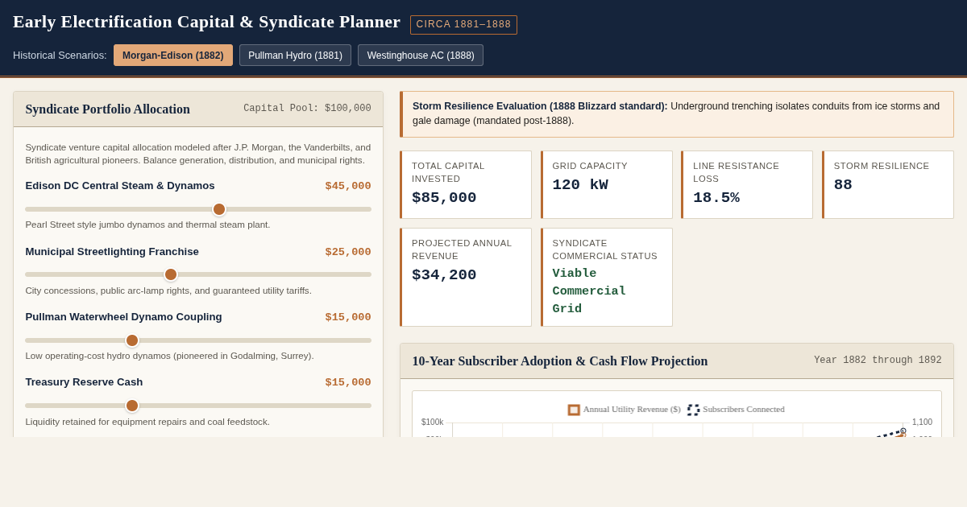The image size is (967, 507).
Task: Click the Early Electrification Capital page title
Action: (x=206, y=22)
